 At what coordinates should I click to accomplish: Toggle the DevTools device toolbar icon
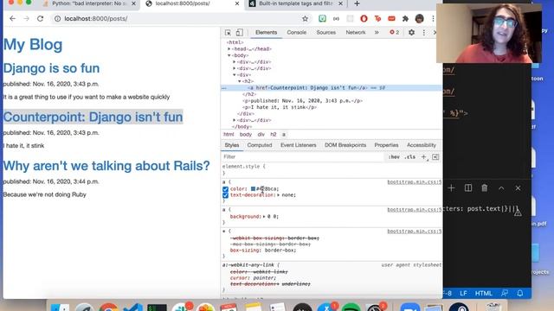239,33
